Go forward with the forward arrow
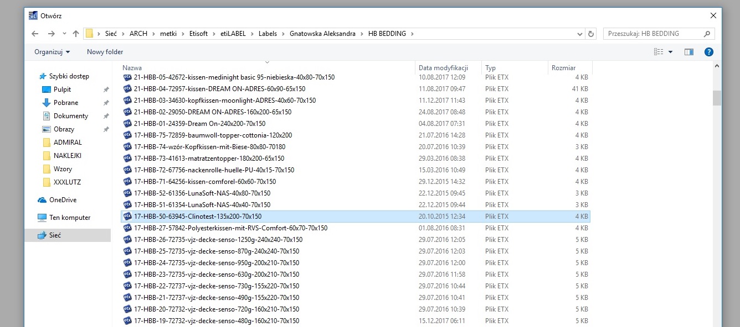 pyautogui.click(x=52, y=34)
